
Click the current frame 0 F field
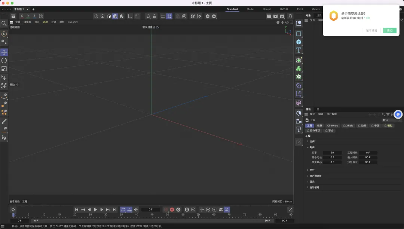click(x=150, y=210)
